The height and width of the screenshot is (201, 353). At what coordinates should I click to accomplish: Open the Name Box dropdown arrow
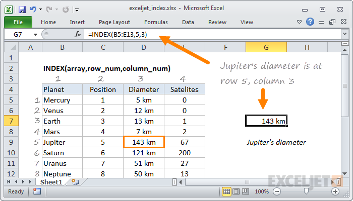[x=35, y=34]
